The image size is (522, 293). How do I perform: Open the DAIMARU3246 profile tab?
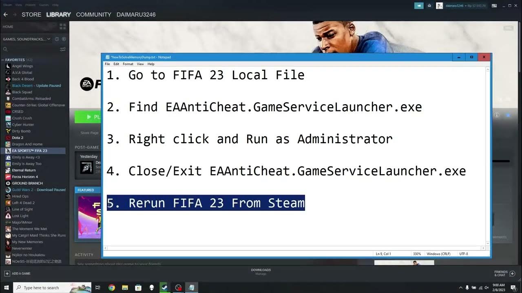point(136,15)
